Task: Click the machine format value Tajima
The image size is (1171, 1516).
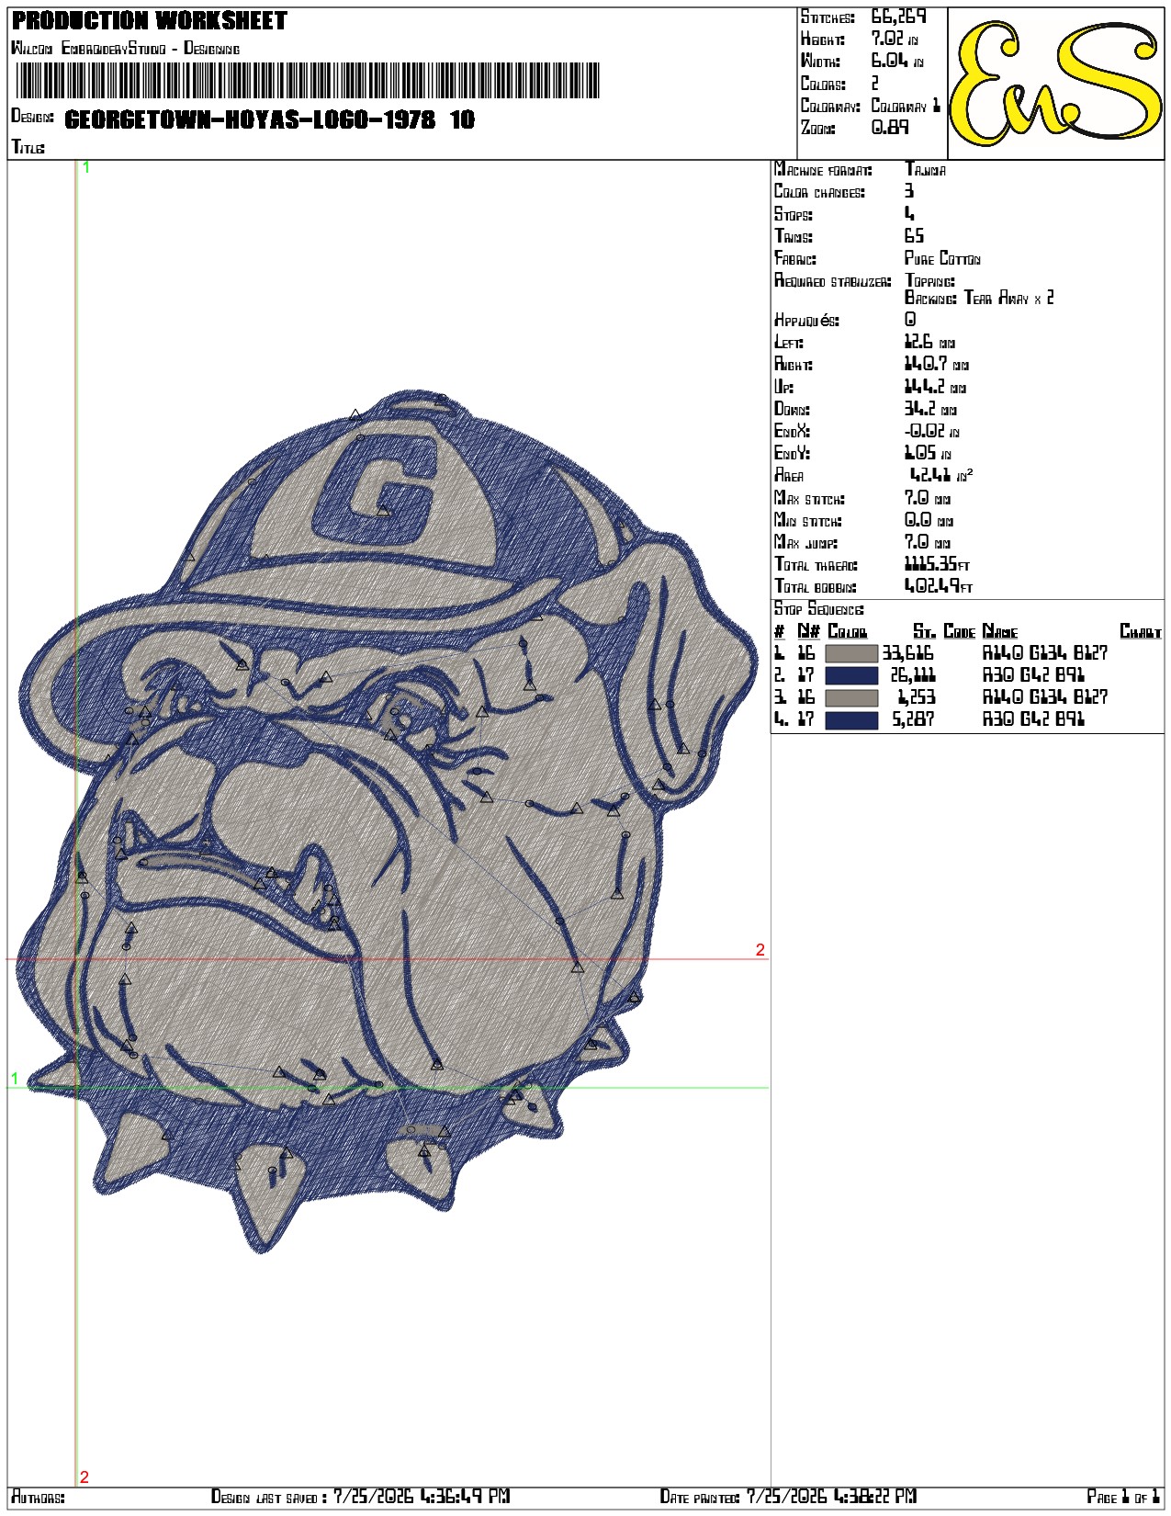Action: [925, 169]
